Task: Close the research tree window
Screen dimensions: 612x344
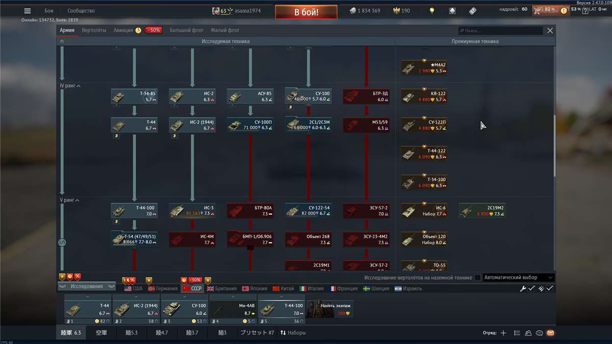Action: click(550, 31)
